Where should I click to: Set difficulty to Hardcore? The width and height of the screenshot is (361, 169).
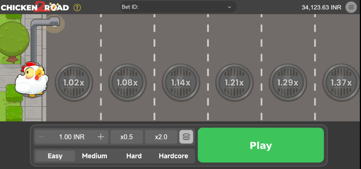click(173, 156)
